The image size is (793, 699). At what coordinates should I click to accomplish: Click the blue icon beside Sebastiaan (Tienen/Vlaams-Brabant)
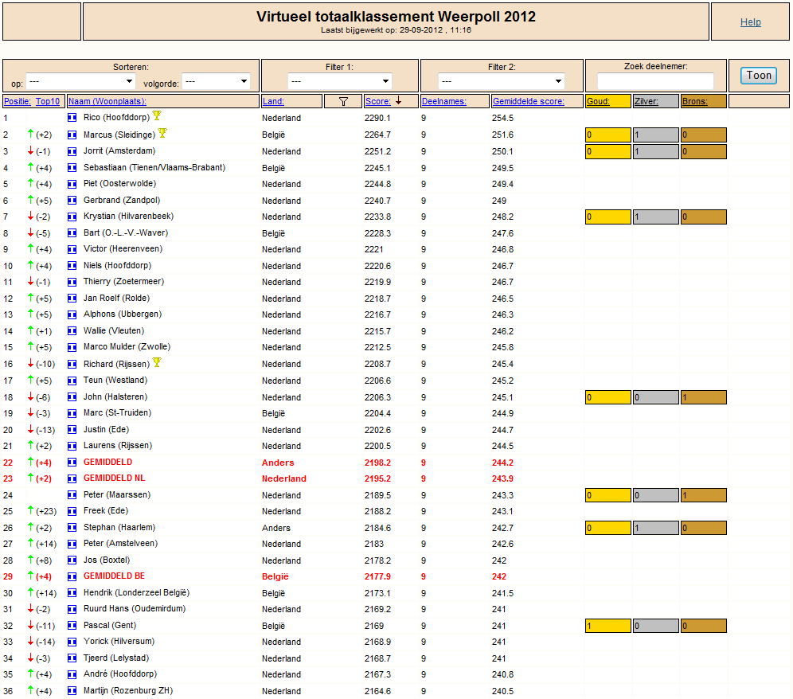(72, 168)
